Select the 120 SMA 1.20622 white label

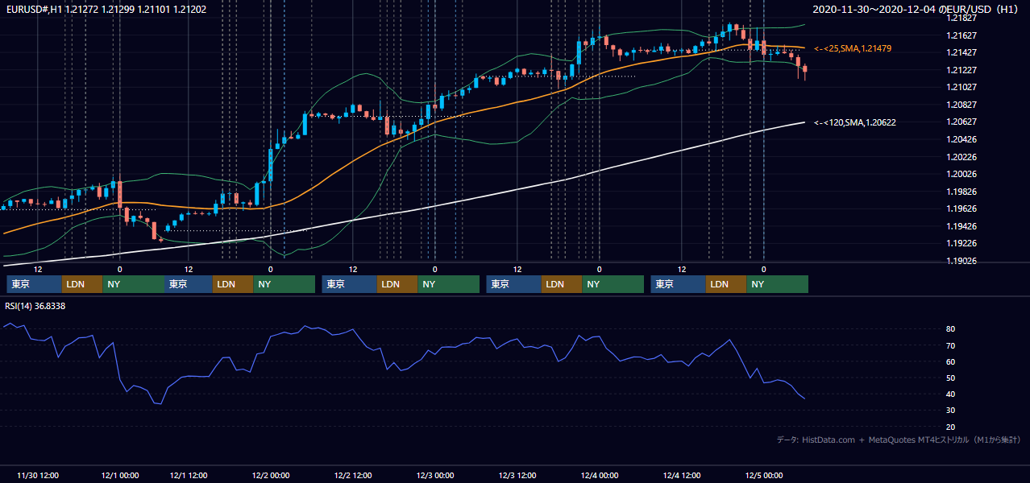855,122
